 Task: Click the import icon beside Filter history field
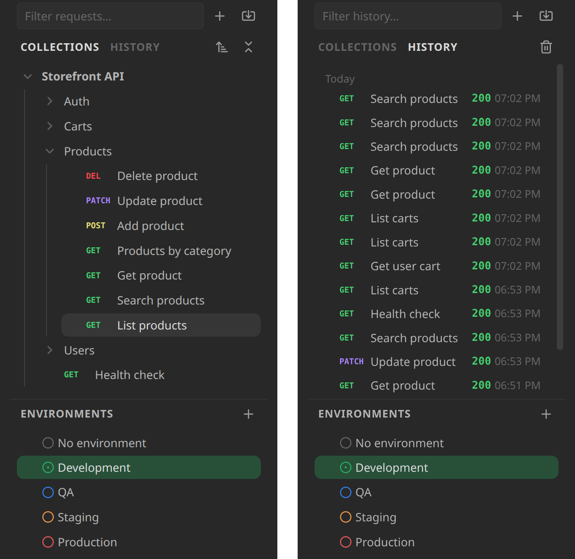pos(546,16)
